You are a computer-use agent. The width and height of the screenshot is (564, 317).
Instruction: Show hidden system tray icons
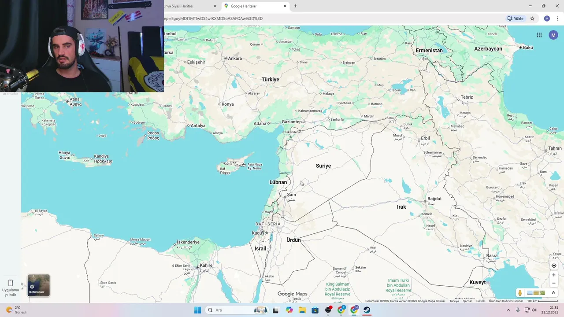[508, 310]
